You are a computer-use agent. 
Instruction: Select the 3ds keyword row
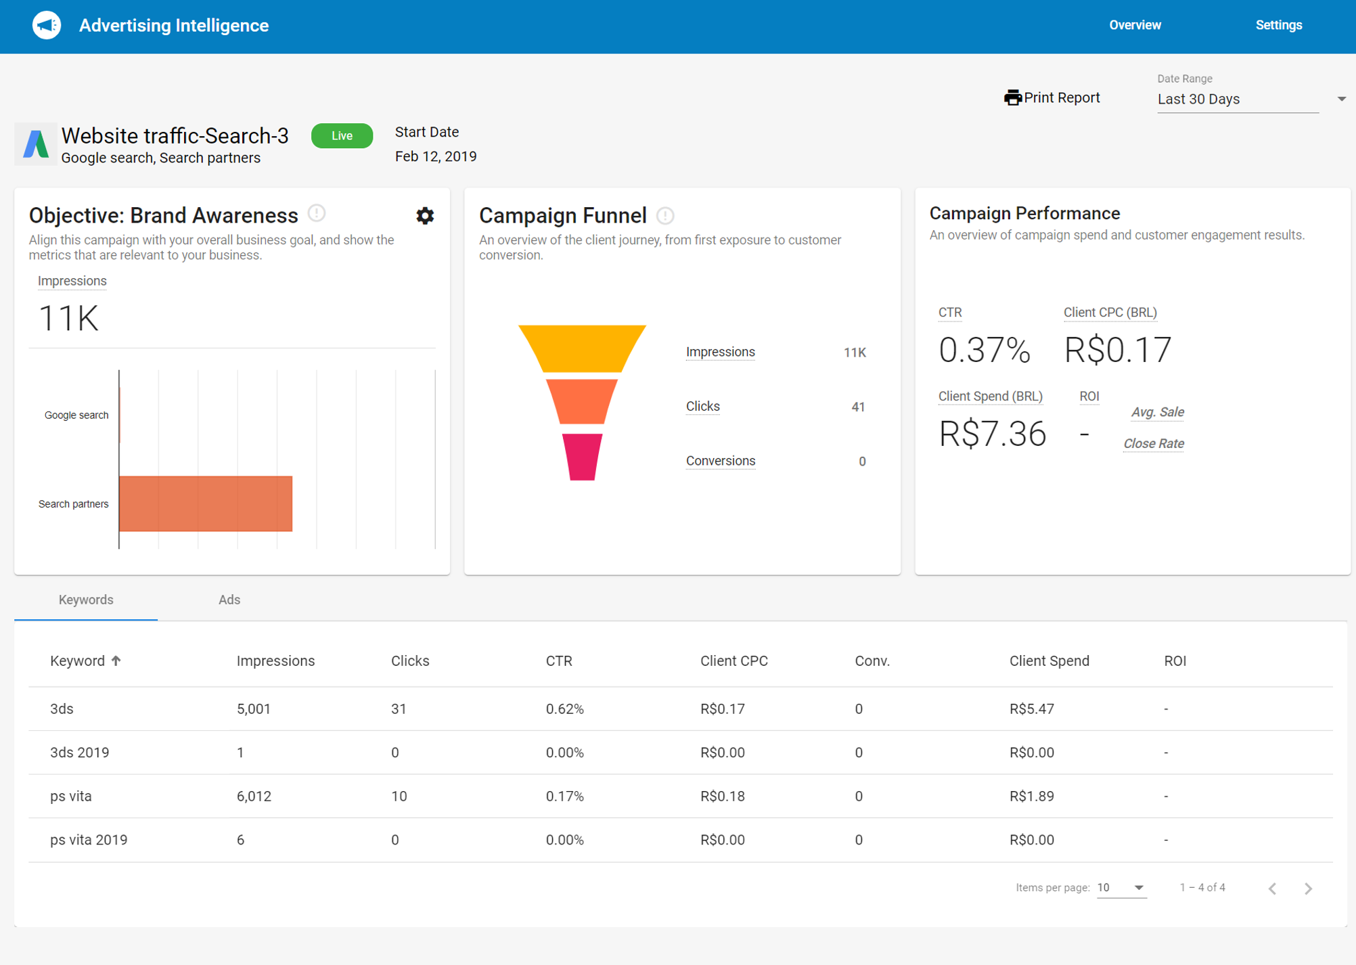click(680, 709)
